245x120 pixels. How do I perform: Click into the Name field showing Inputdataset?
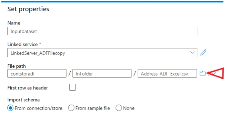[102, 31]
